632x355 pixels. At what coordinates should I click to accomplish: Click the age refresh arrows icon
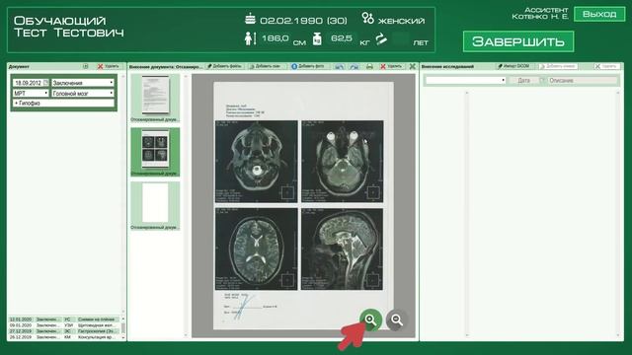pyautogui.click(x=381, y=39)
